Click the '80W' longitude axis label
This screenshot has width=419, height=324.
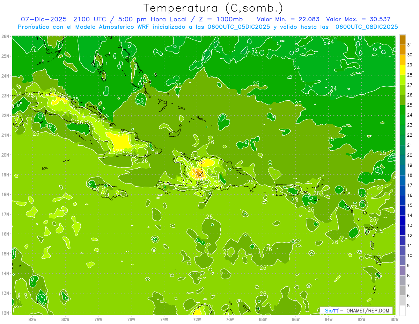(x=65, y=319)
